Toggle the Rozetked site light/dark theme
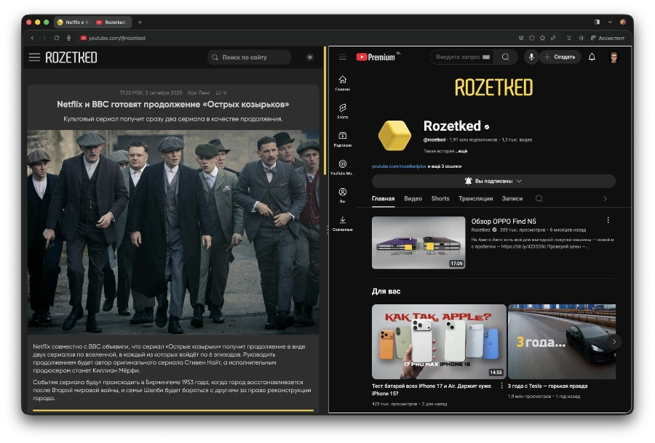 point(311,57)
